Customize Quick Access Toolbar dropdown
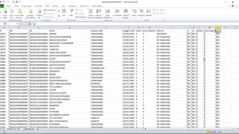Screen dimensions: 239x134 tap(20, 2)
